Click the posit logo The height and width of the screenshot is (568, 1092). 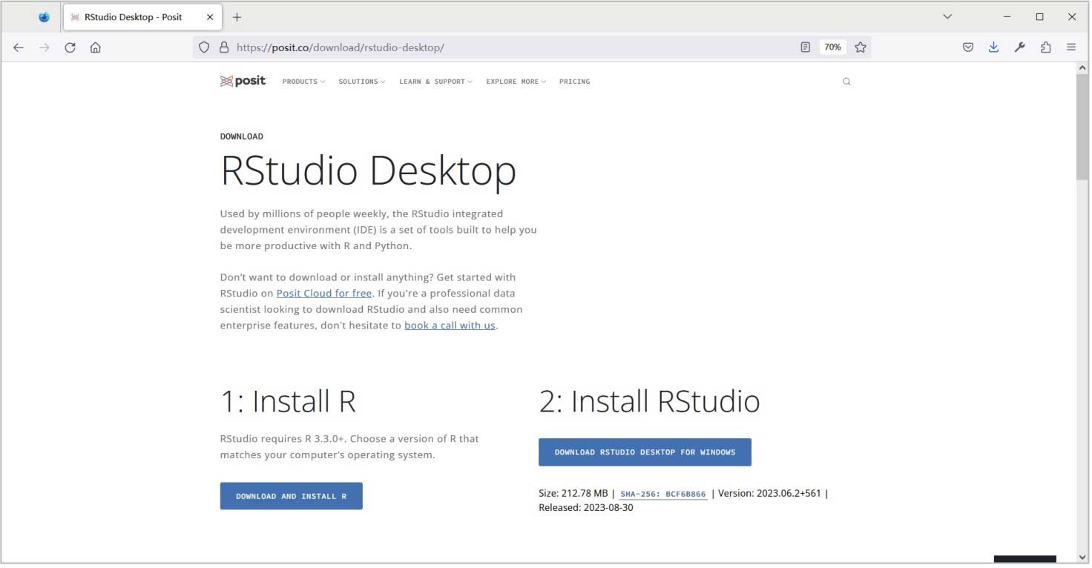243,81
